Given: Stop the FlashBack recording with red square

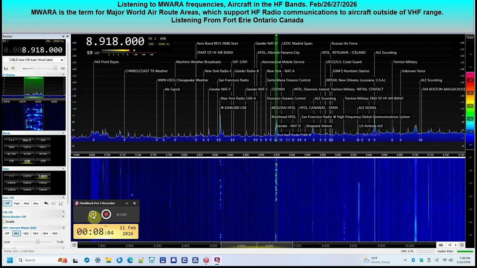Looking at the screenshot, I should (x=106, y=214).
